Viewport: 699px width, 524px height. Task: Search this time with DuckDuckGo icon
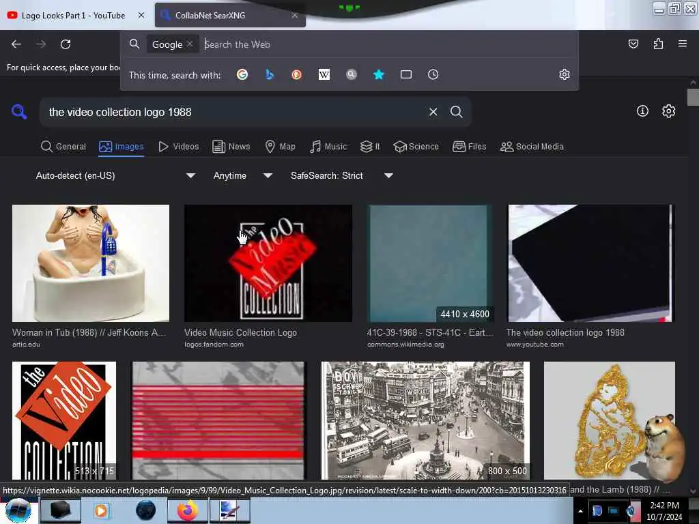tap(296, 74)
